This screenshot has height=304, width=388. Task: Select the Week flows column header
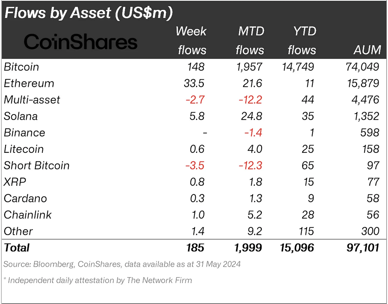[191, 40]
